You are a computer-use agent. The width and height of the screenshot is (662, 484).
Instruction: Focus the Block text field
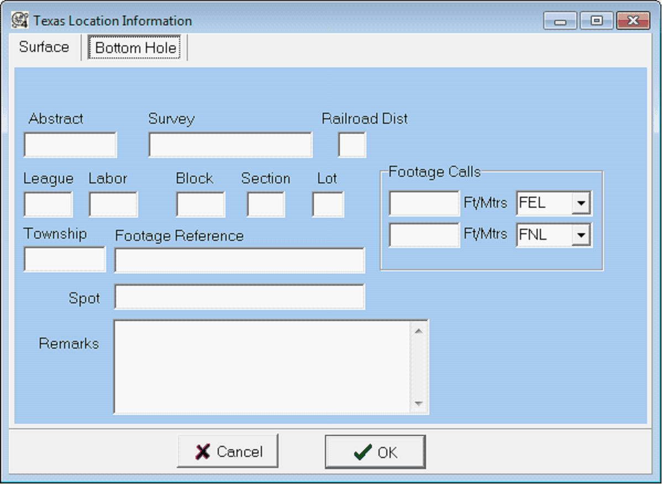[x=200, y=205]
